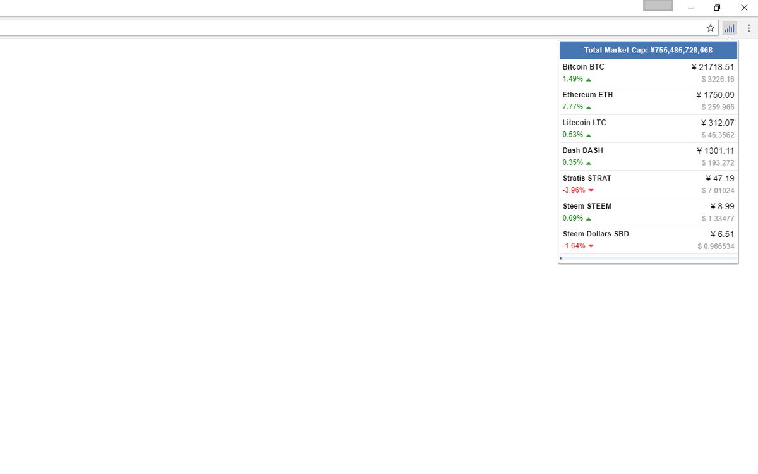
Task: Click the Stratis dollar price $ 7.01024
Action: click(718, 191)
